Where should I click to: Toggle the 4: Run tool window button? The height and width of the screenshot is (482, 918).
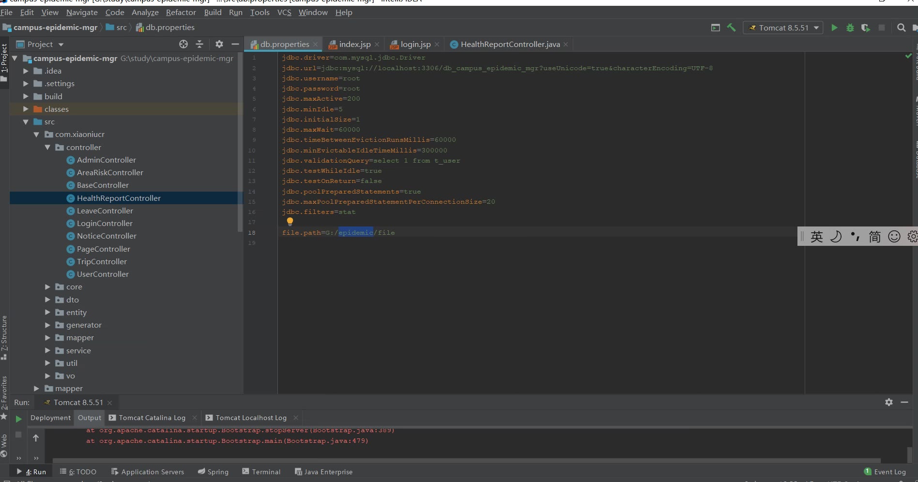tap(31, 472)
